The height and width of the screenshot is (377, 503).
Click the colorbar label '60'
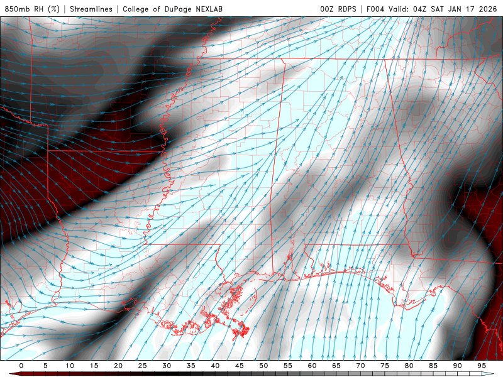312,366
